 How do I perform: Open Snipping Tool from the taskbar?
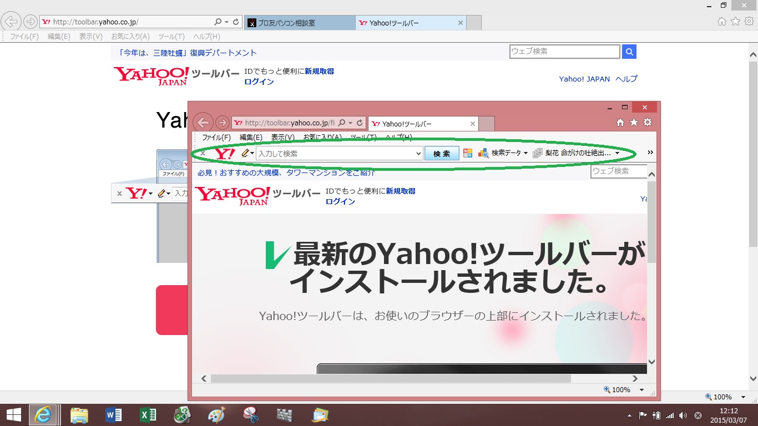[x=251, y=414]
